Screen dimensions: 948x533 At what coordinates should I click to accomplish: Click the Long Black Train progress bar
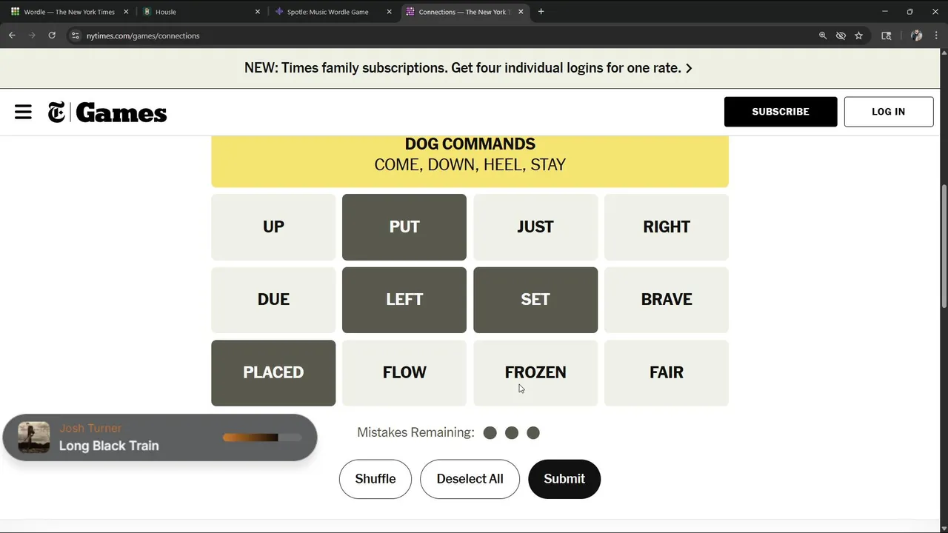pos(262,438)
